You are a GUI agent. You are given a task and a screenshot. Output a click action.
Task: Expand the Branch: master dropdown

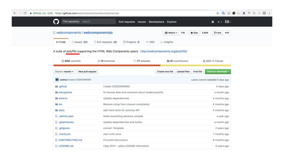coord(64,71)
